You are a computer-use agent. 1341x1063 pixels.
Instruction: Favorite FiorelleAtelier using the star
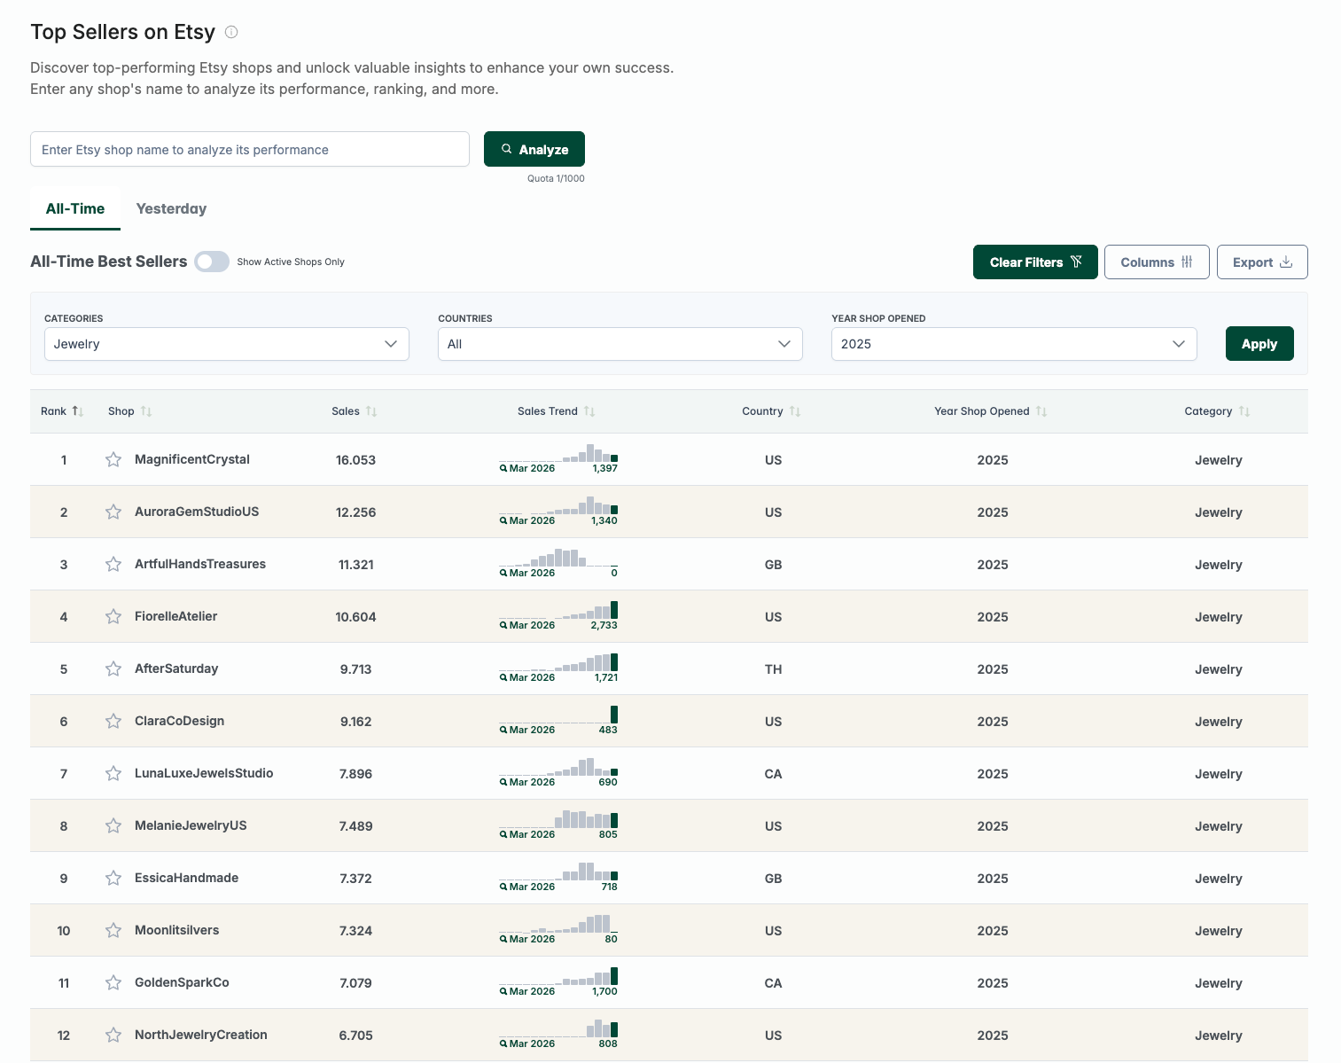[x=113, y=616]
